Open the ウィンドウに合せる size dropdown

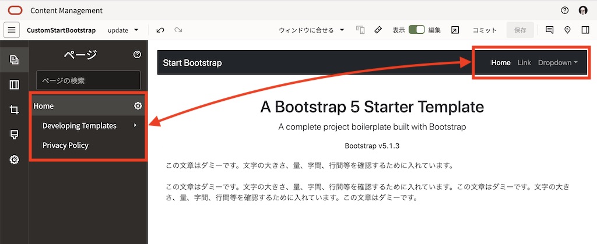coord(311,30)
